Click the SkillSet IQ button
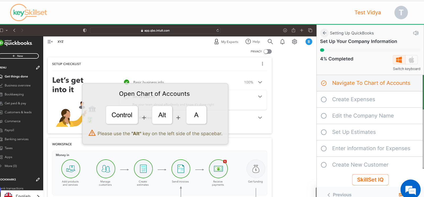Image resolution: width=424 pixels, height=197 pixels. tap(370, 180)
